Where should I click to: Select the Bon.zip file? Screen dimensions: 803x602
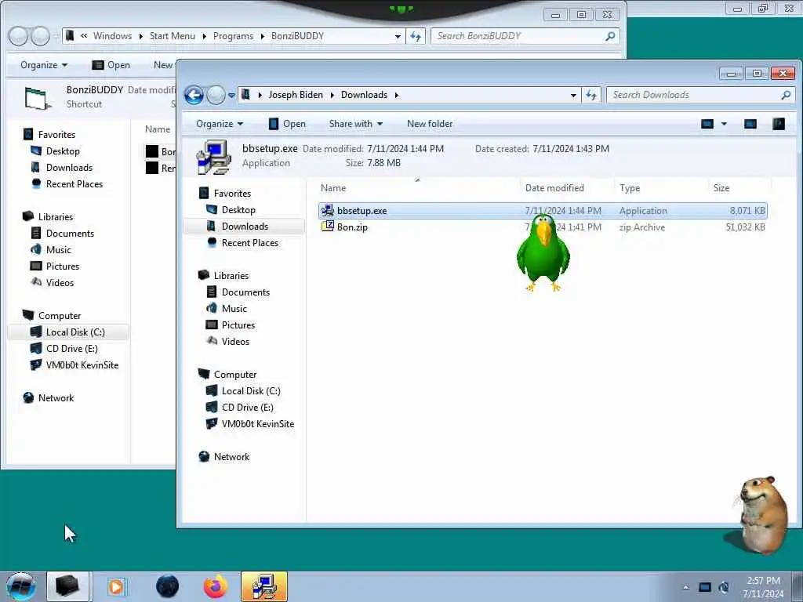coord(352,227)
